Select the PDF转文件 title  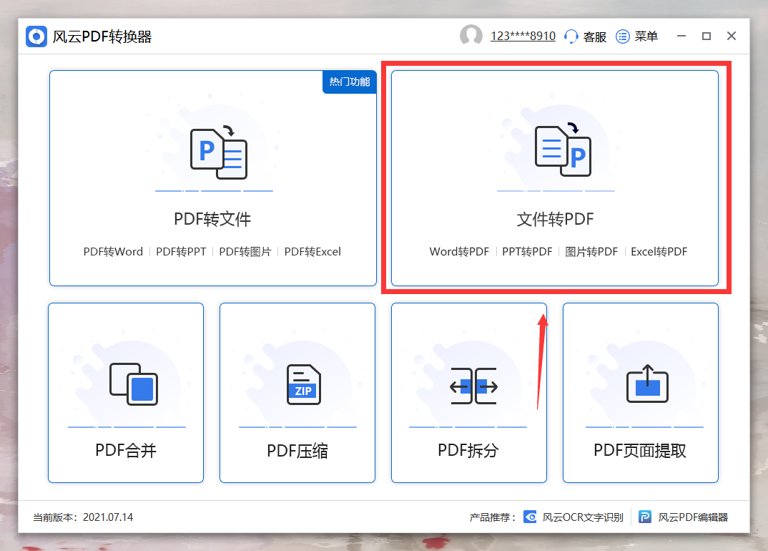click(212, 219)
